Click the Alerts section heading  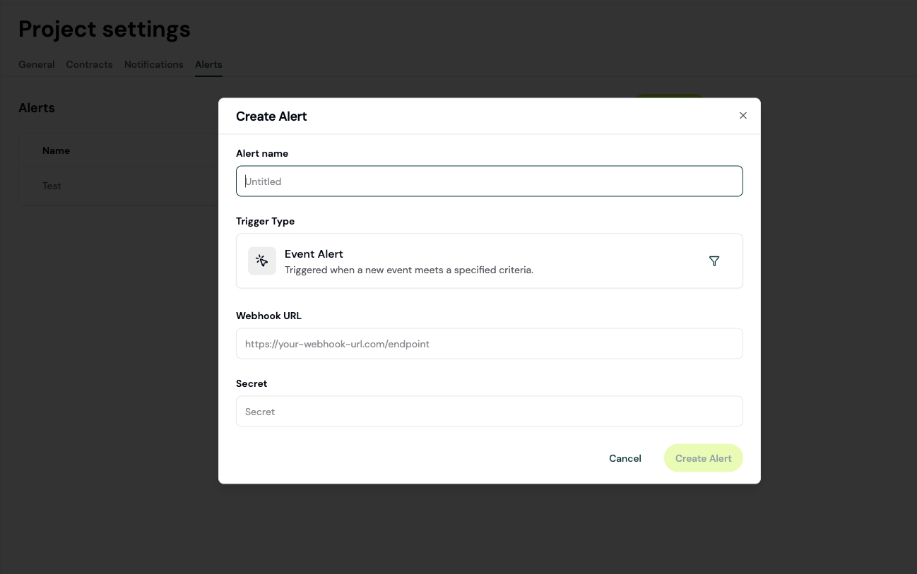click(x=37, y=108)
